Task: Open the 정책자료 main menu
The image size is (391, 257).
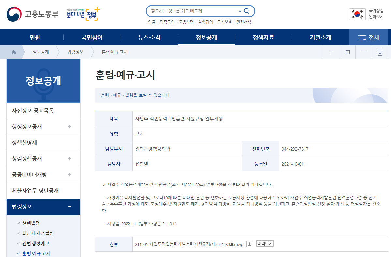Action: [x=263, y=38]
